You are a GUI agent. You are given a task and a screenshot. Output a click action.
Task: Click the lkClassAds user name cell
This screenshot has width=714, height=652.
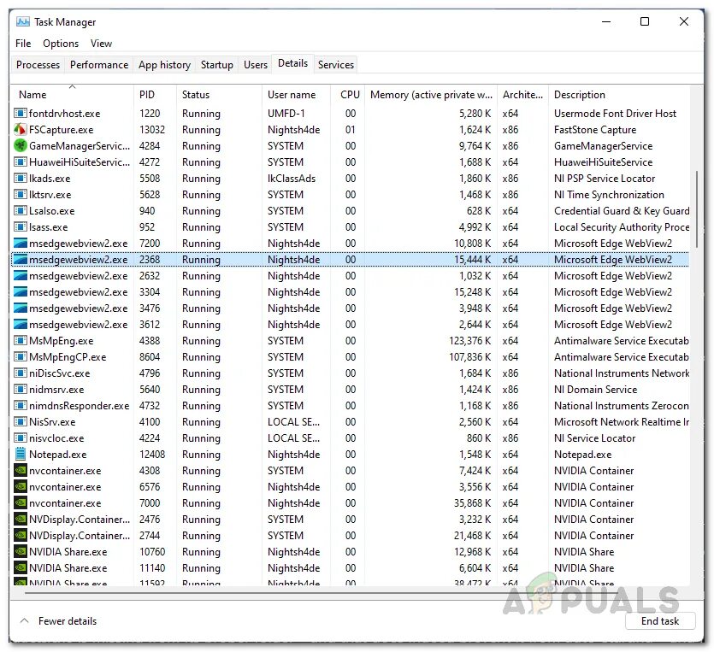coord(292,178)
